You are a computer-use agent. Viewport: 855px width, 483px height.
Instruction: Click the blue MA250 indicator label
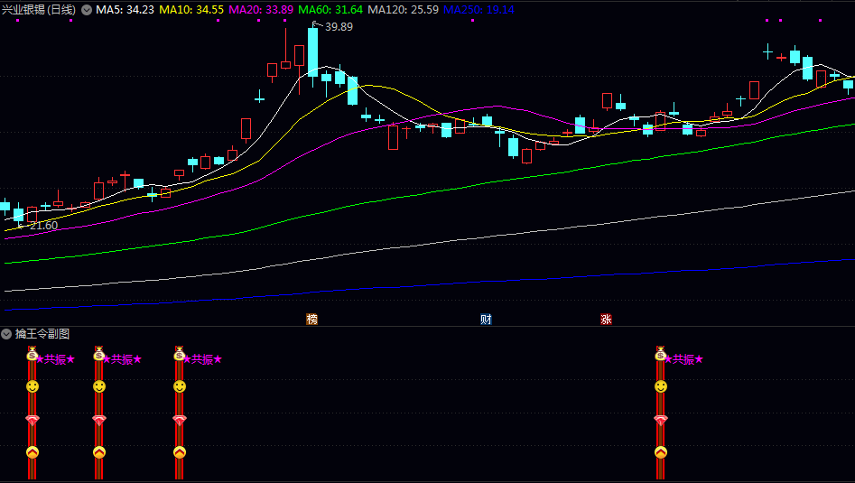pyautogui.click(x=479, y=10)
